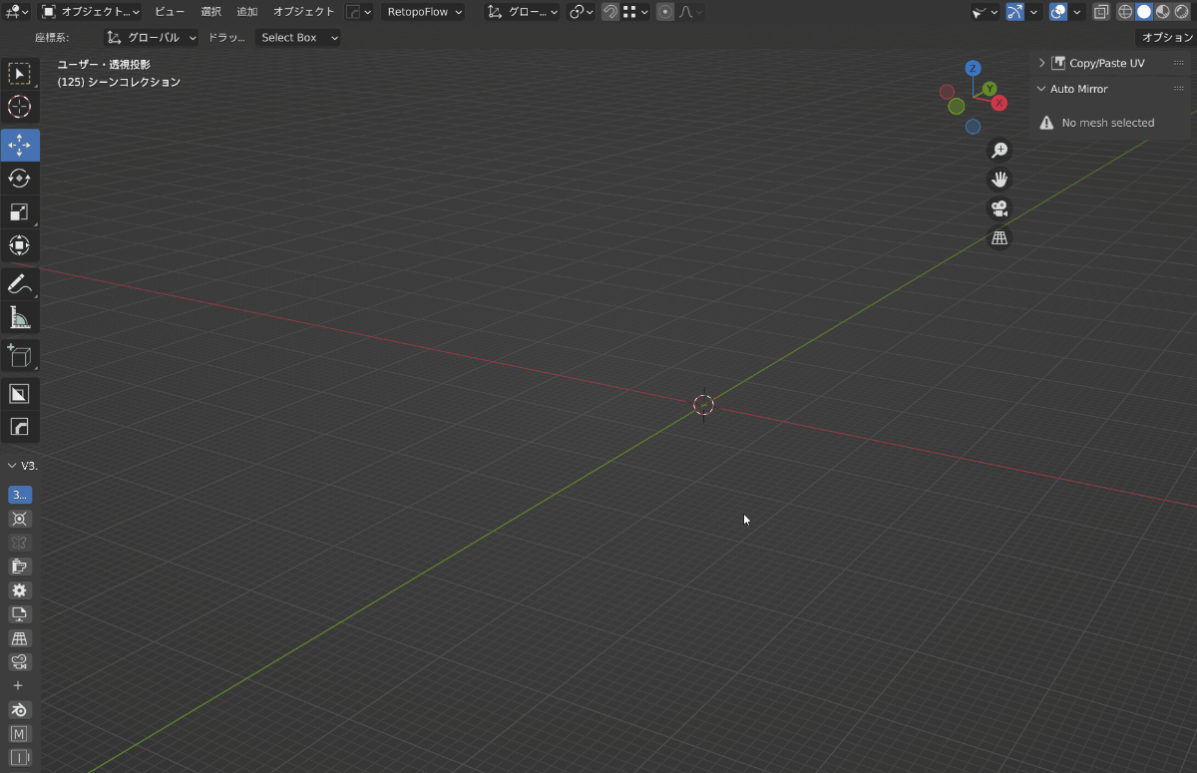Viewport: 1197px width, 773px height.
Task: Toggle show gizmos button
Action: tap(1014, 12)
